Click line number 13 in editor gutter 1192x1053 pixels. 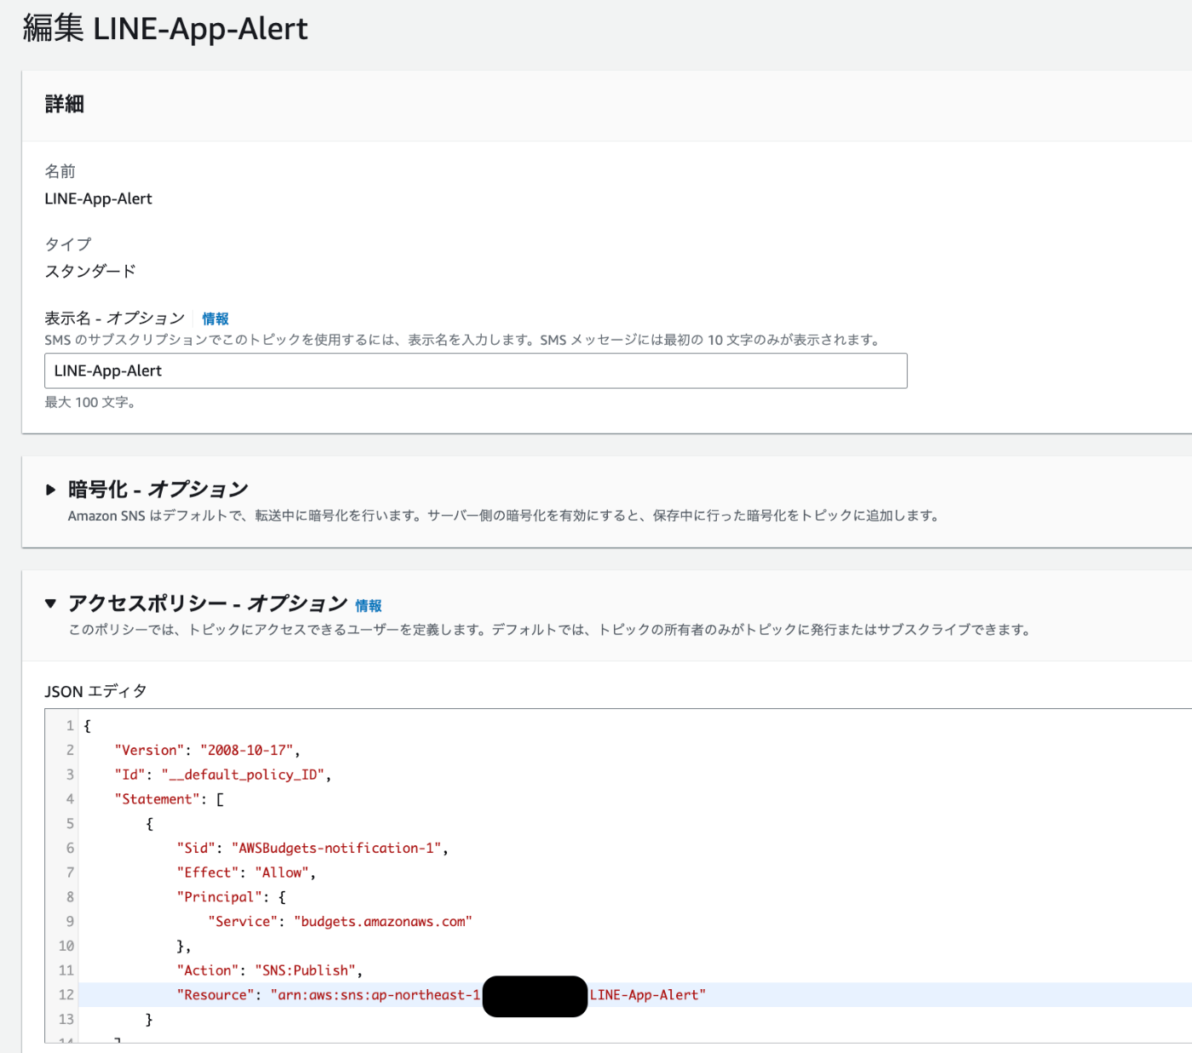pyautogui.click(x=66, y=1020)
